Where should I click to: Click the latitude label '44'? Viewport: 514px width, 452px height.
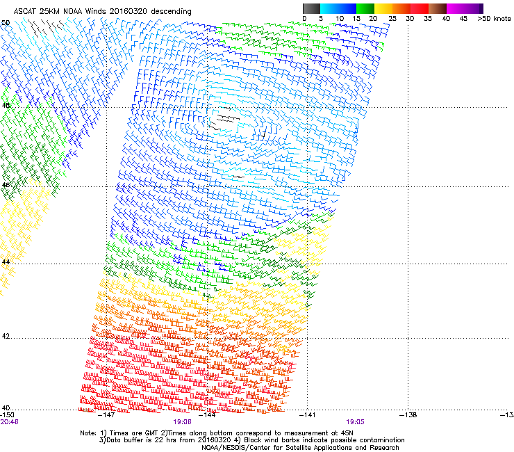(x=6, y=262)
